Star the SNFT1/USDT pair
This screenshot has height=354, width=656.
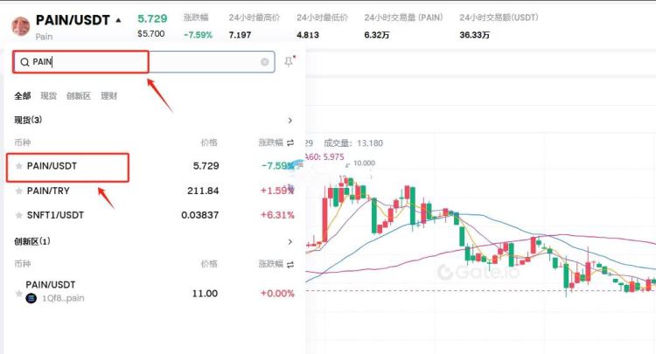coord(19,215)
